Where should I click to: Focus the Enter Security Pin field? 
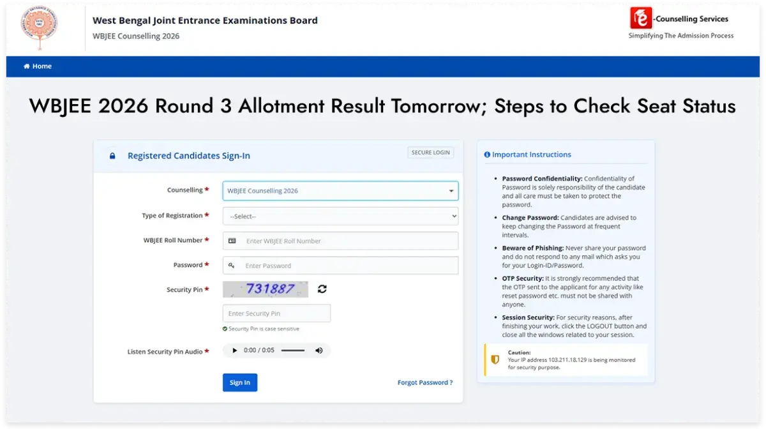coord(276,314)
